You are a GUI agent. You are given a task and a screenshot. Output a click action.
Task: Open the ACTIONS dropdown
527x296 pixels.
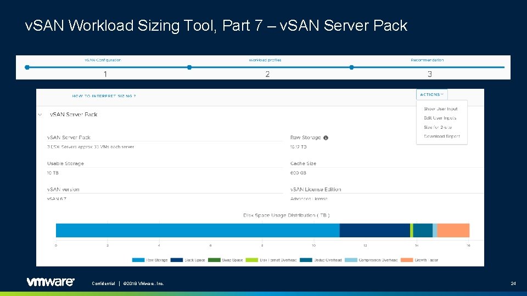point(432,95)
